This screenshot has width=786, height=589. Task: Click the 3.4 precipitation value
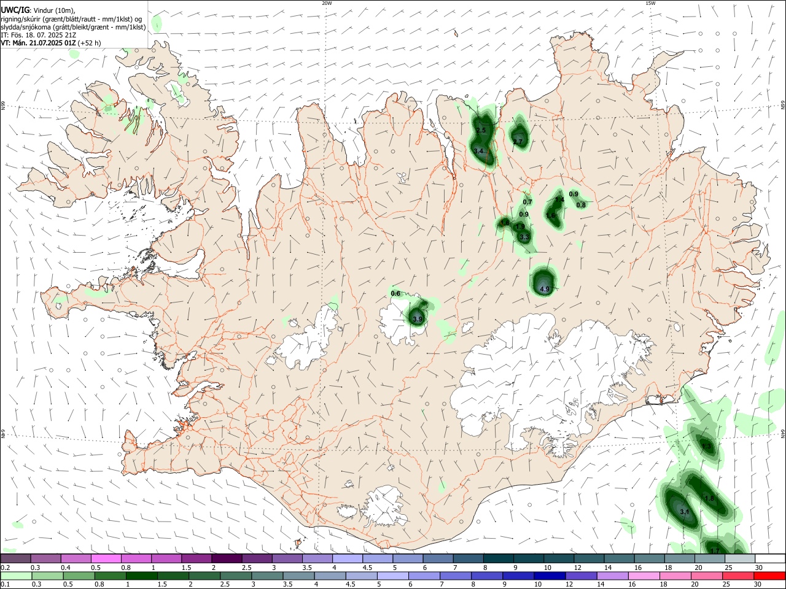pos(479,151)
